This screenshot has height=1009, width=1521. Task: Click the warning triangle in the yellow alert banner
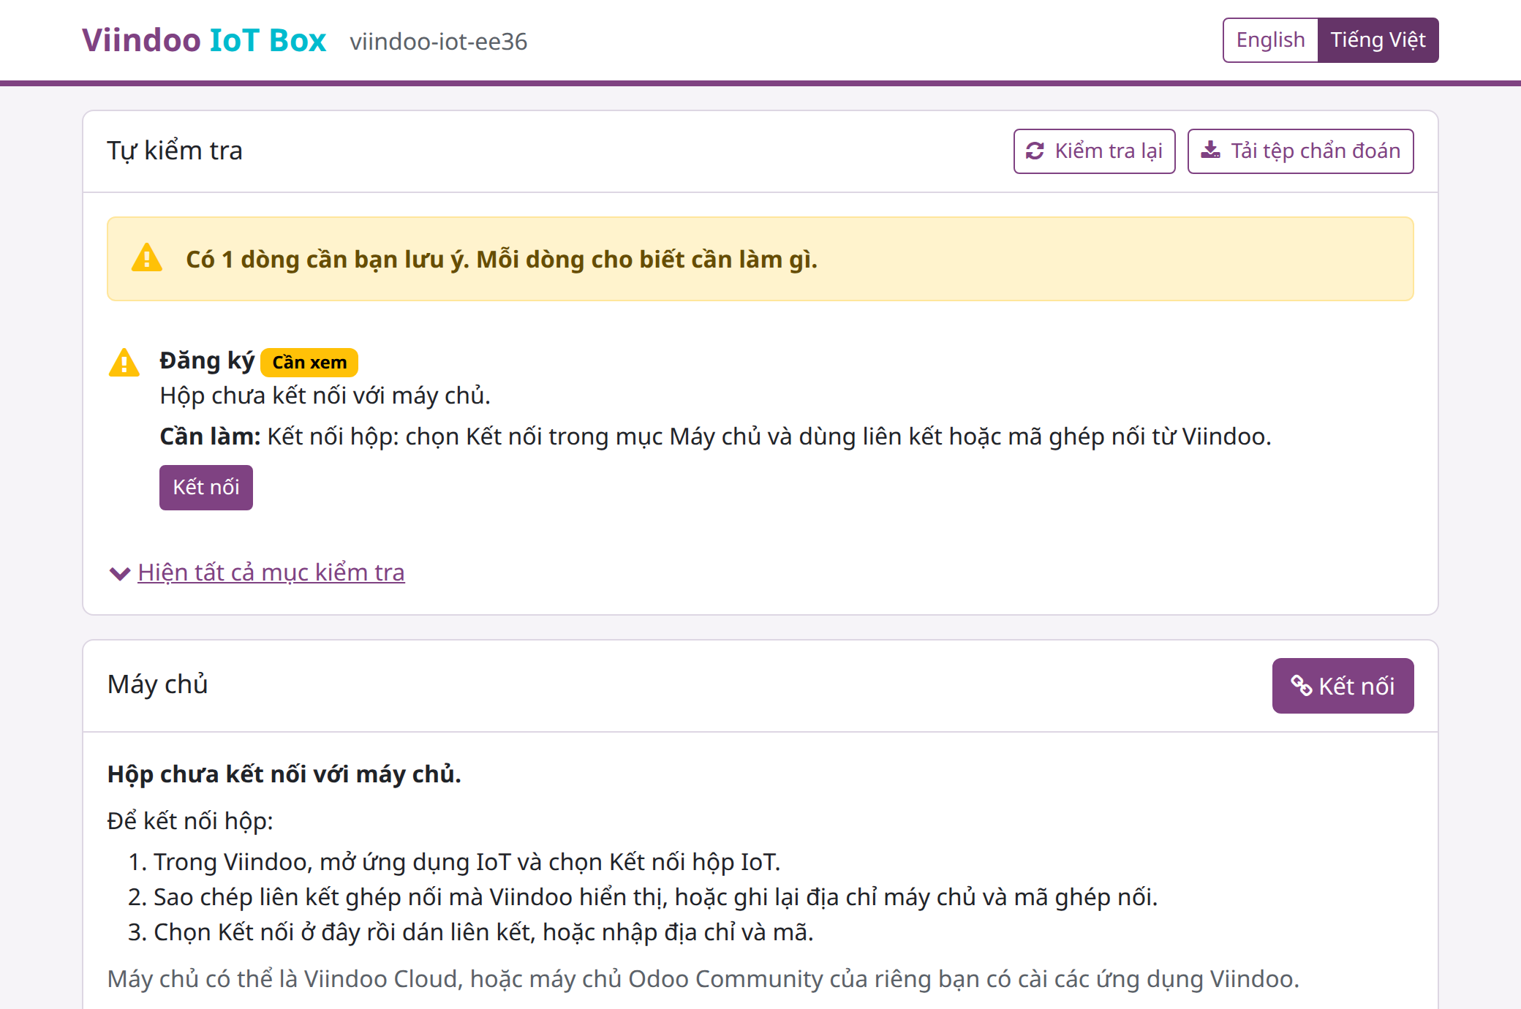(x=147, y=258)
